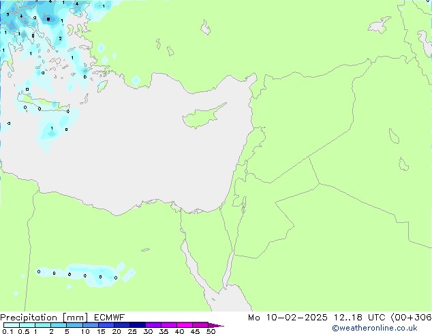Screen dimensions: 432x334
Task: Pick the 5–10 mm legend swatch
Action: [74, 325]
